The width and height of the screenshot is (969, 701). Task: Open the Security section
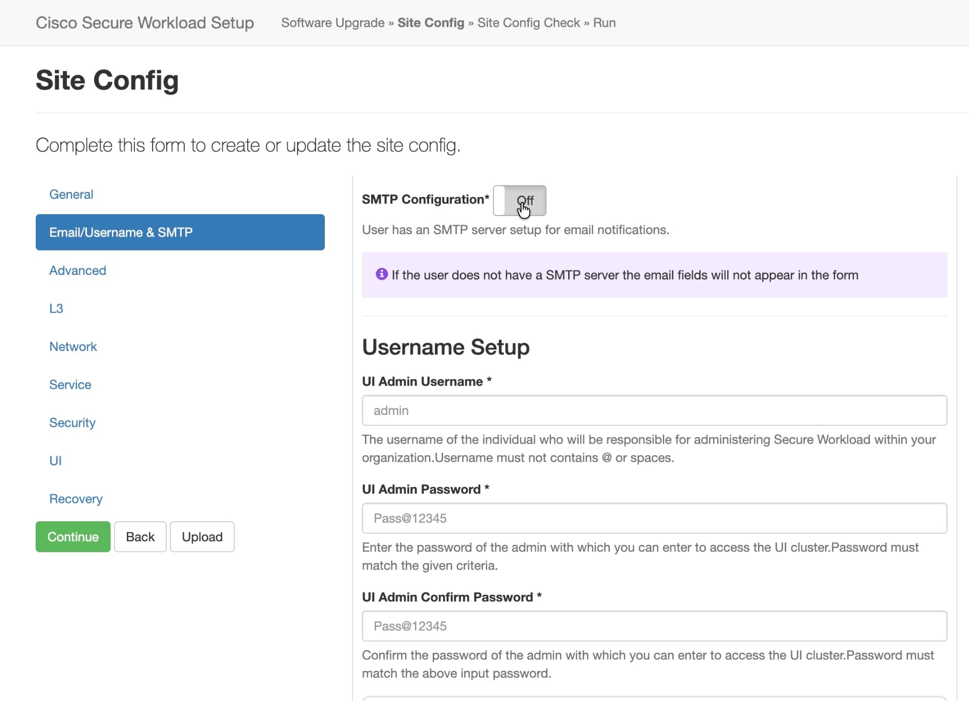pyautogui.click(x=72, y=423)
